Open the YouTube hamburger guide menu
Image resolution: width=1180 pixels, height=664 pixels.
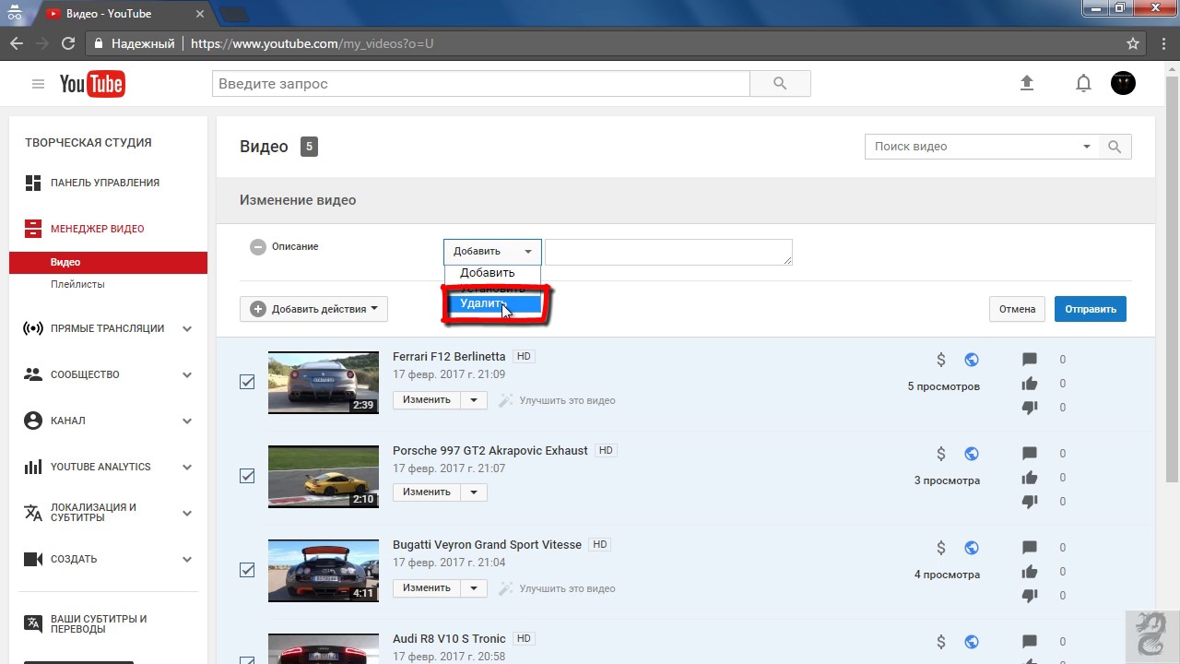[x=38, y=84]
